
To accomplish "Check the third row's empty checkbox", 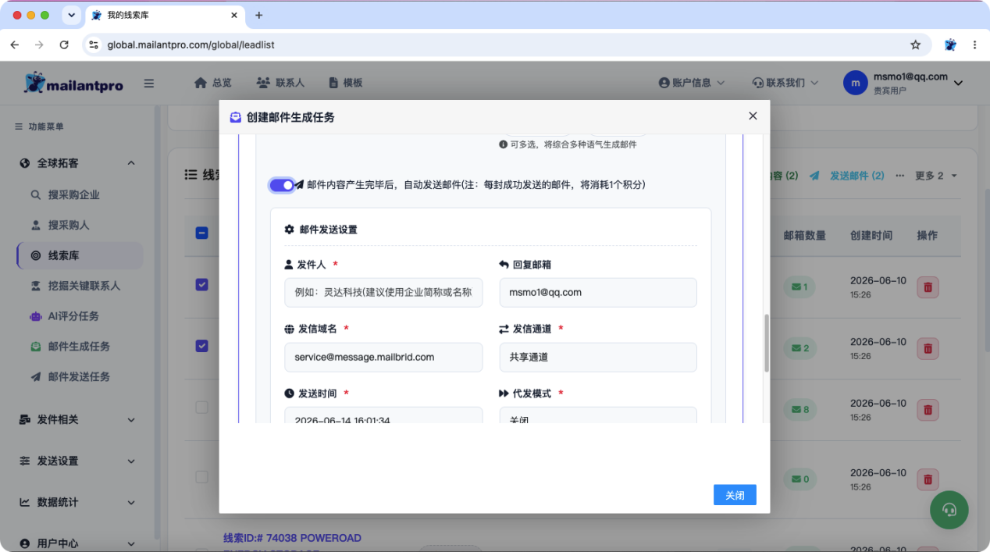I will (x=201, y=408).
